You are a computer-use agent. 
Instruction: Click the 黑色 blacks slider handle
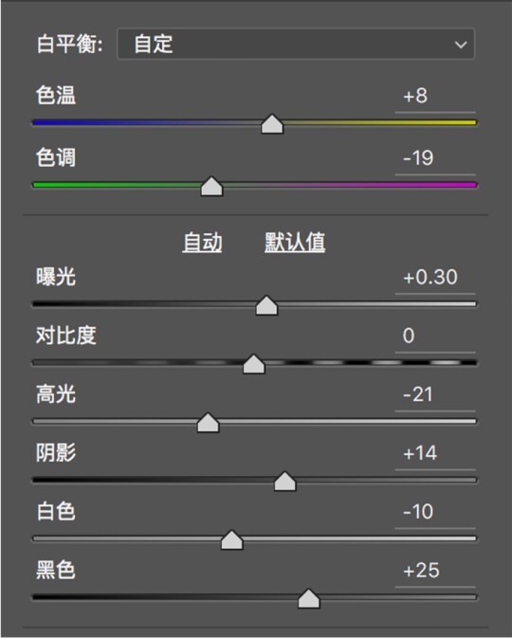click(x=309, y=598)
